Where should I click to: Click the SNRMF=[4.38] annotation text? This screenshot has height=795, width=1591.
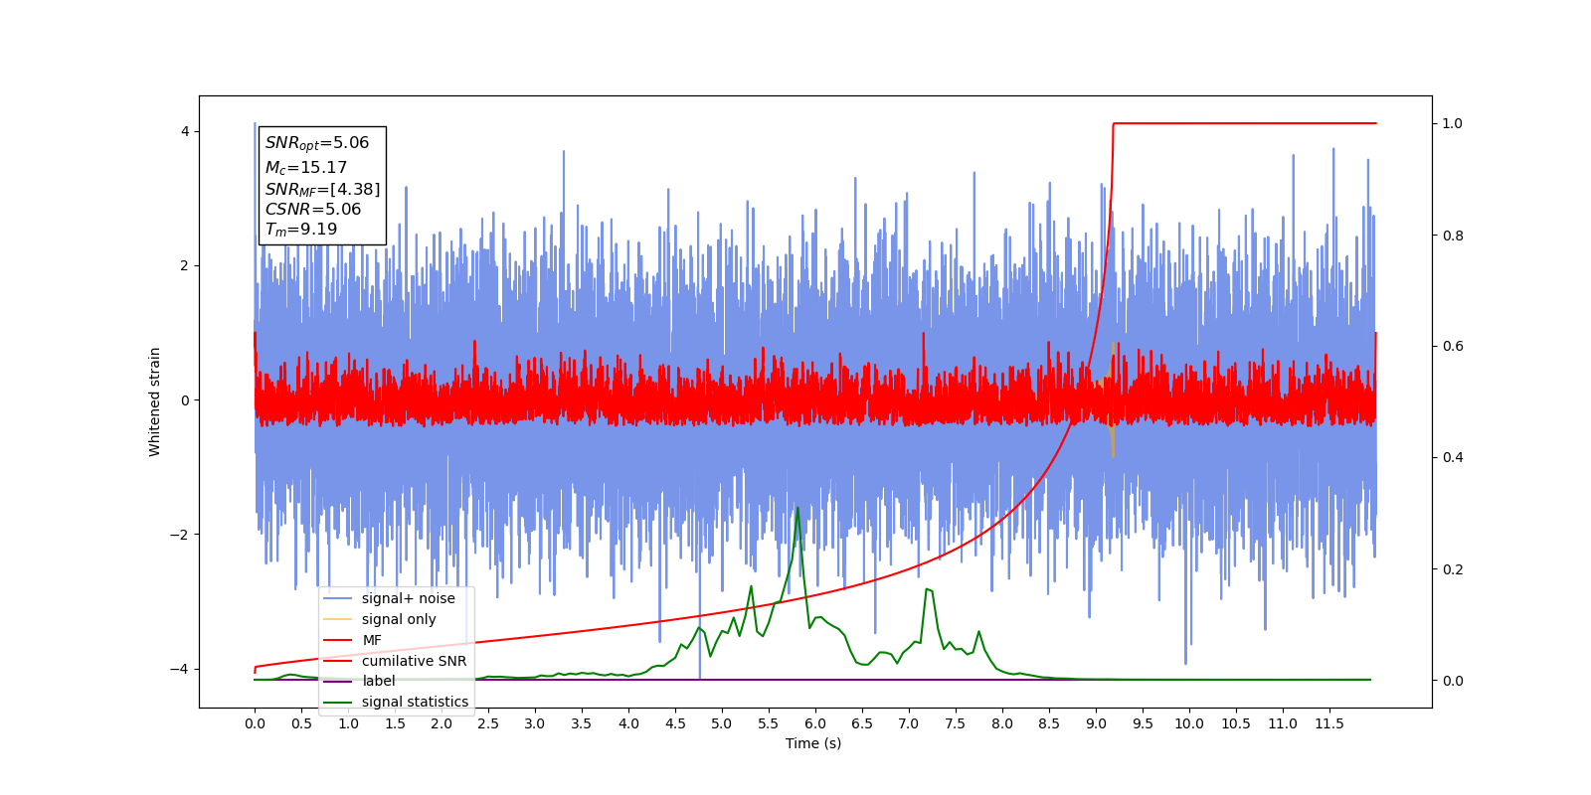tap(322, 189)
